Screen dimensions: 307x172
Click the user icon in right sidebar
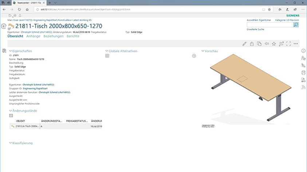click(303, 58)
